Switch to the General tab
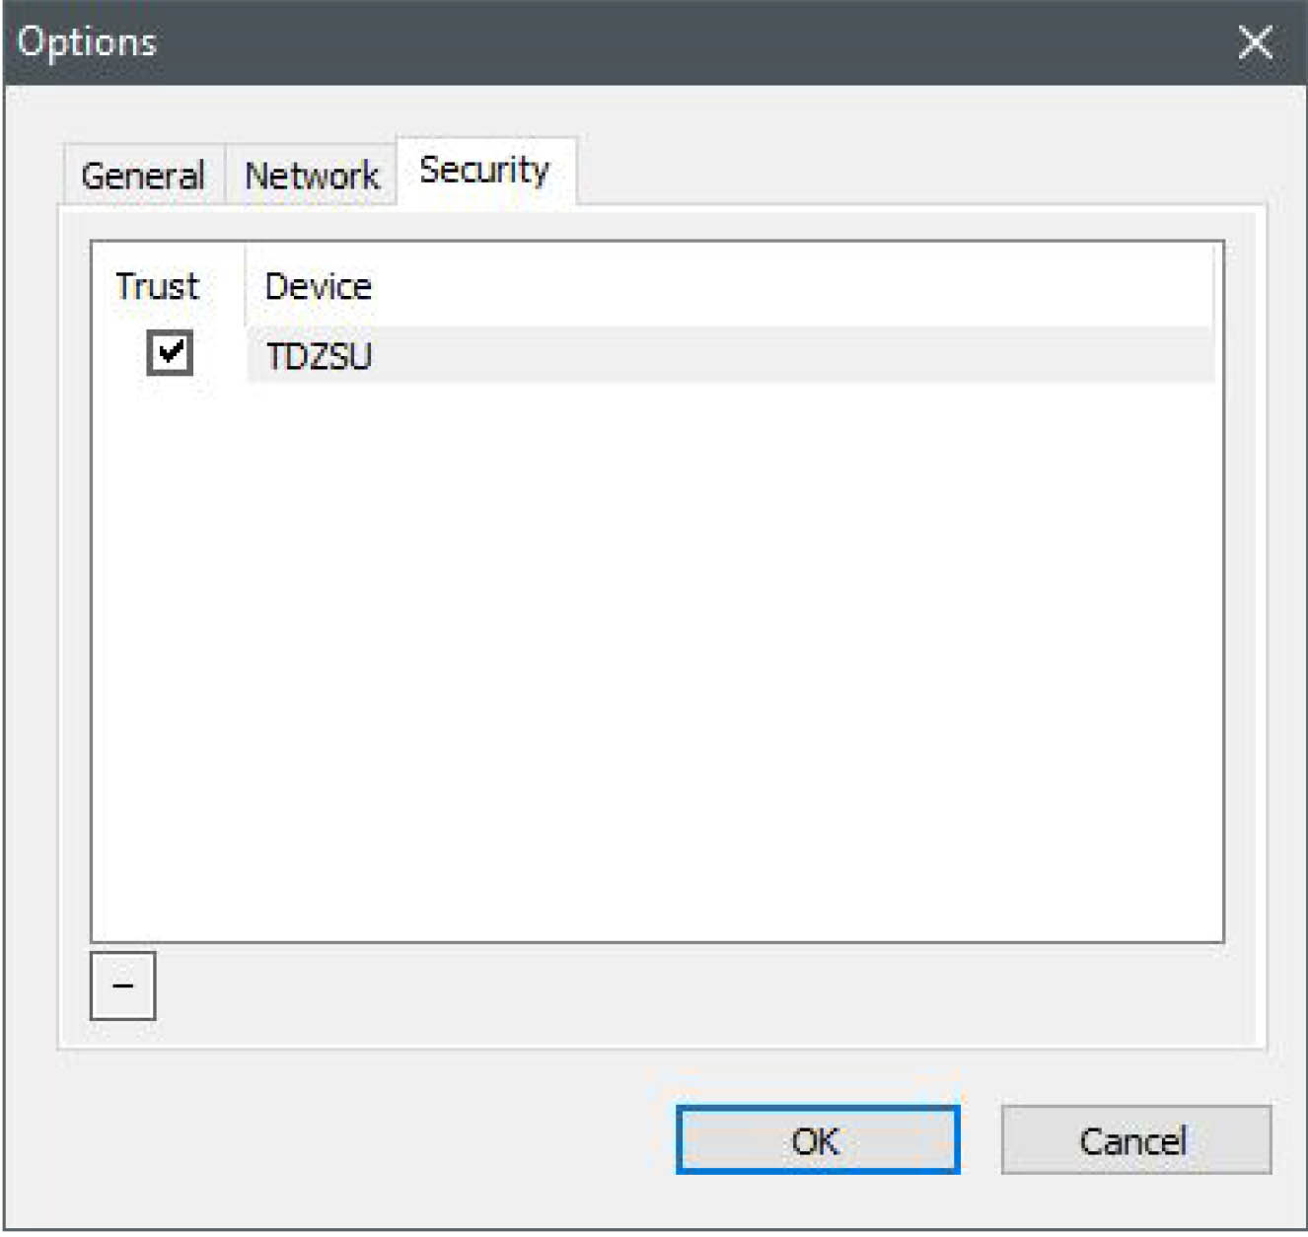The width and height of the screenshot is (1308, 1237). (x=143, y=176)
